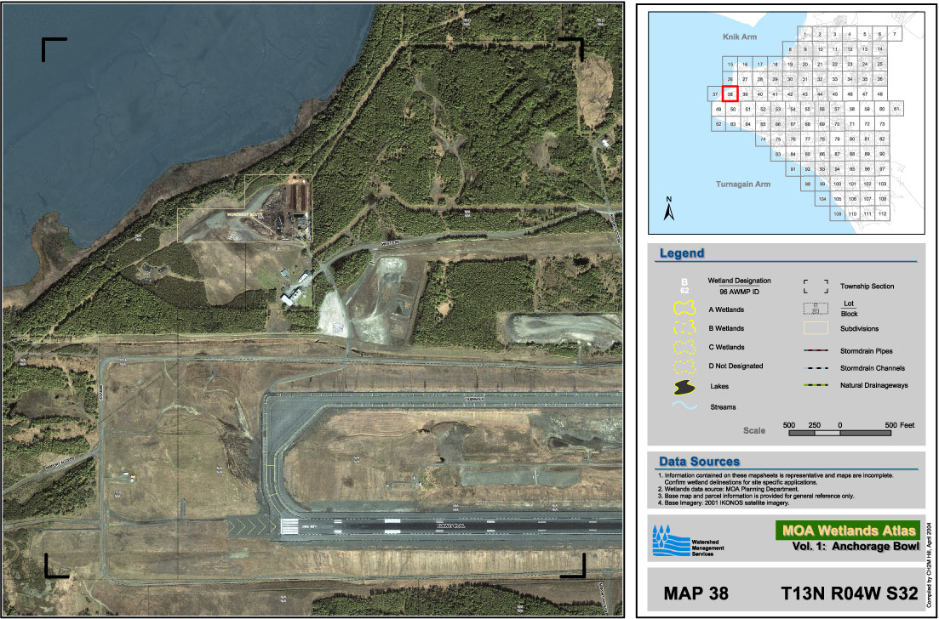Click the Natural Drainageways green line symbol
Image resolution: width=939 pixels, height=619 pixels.
tap(816, 387)
